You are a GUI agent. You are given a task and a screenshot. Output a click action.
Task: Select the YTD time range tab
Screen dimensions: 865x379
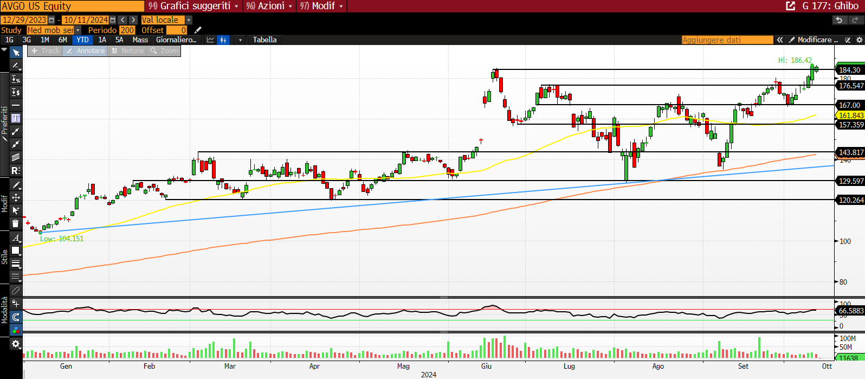[82, 40]
